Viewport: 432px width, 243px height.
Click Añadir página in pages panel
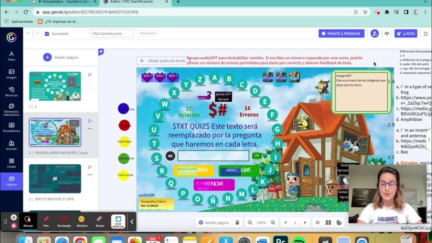61,57
